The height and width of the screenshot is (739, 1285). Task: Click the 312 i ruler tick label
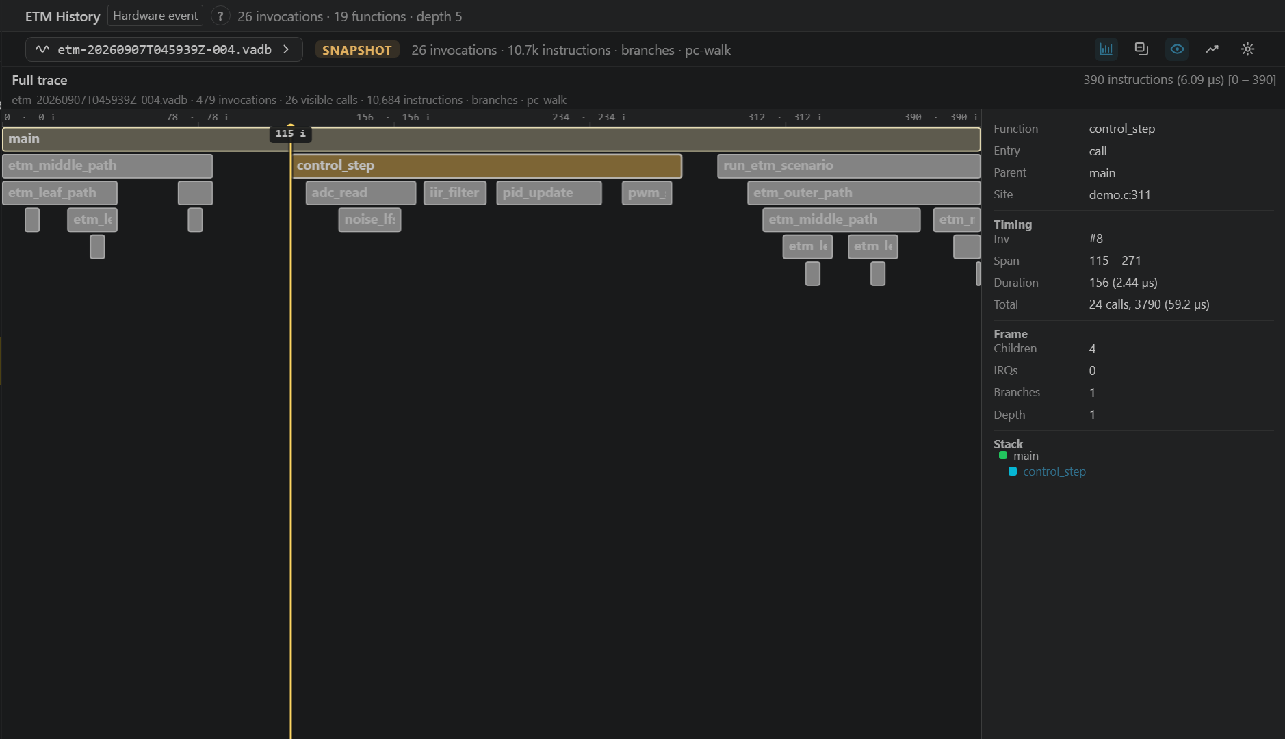pyautogui.click(x=807, y=117)
